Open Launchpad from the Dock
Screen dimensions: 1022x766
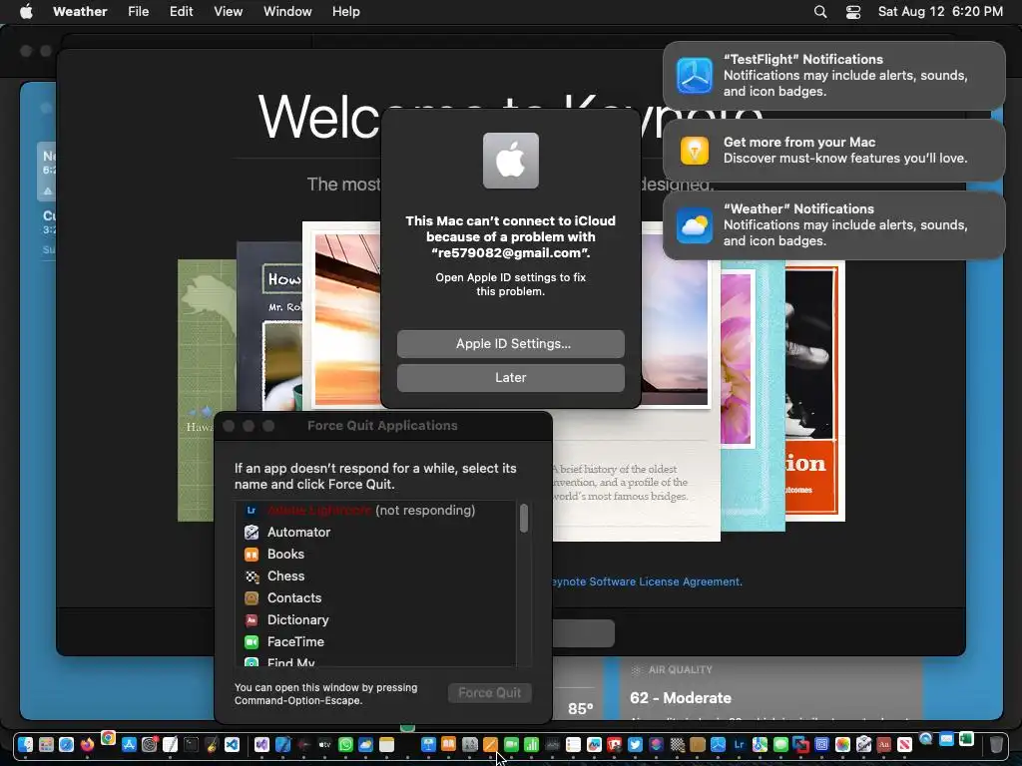46,744
